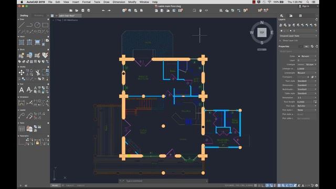The image size is (336, 189).
Task: Click the parametric Lock constraint icon
Action: point(37,142)
